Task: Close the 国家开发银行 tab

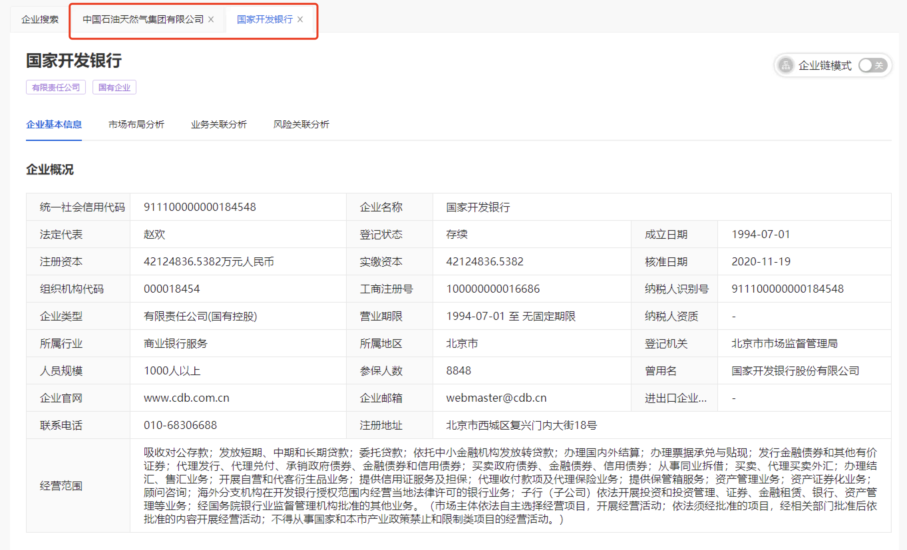Action: [x=300, y=20]
